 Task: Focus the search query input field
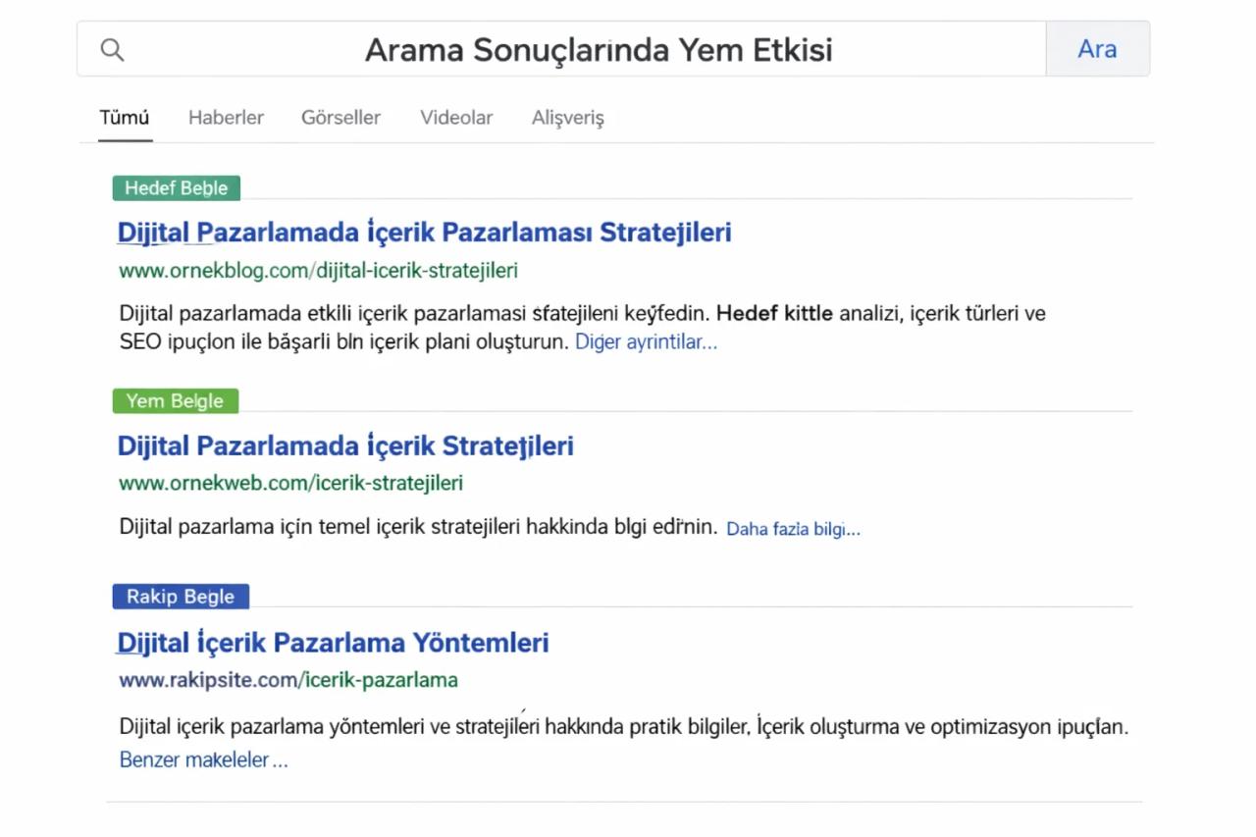[x=598, y=50]
